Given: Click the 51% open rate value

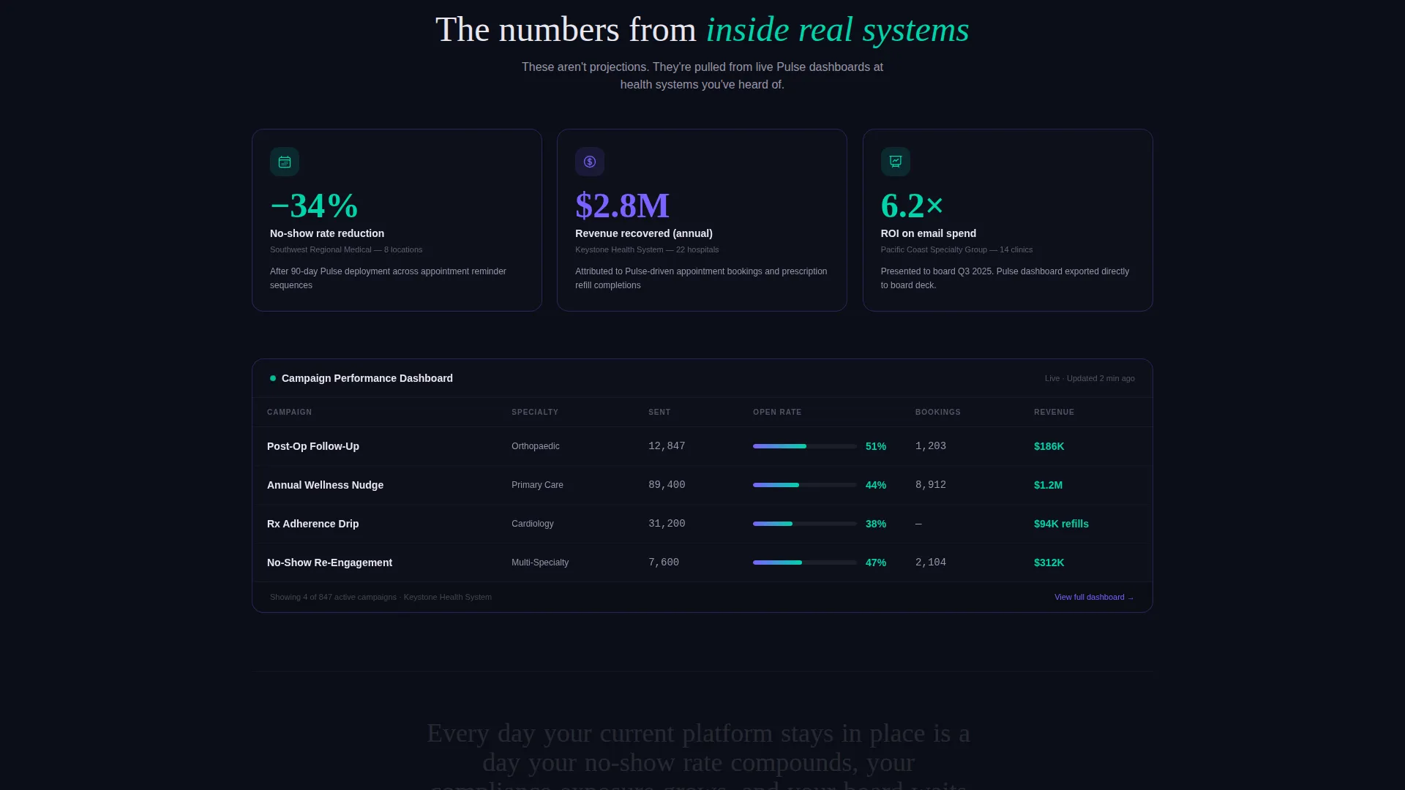Looking at the screenshot, I should pyautogui.click(x=876, y=446).
